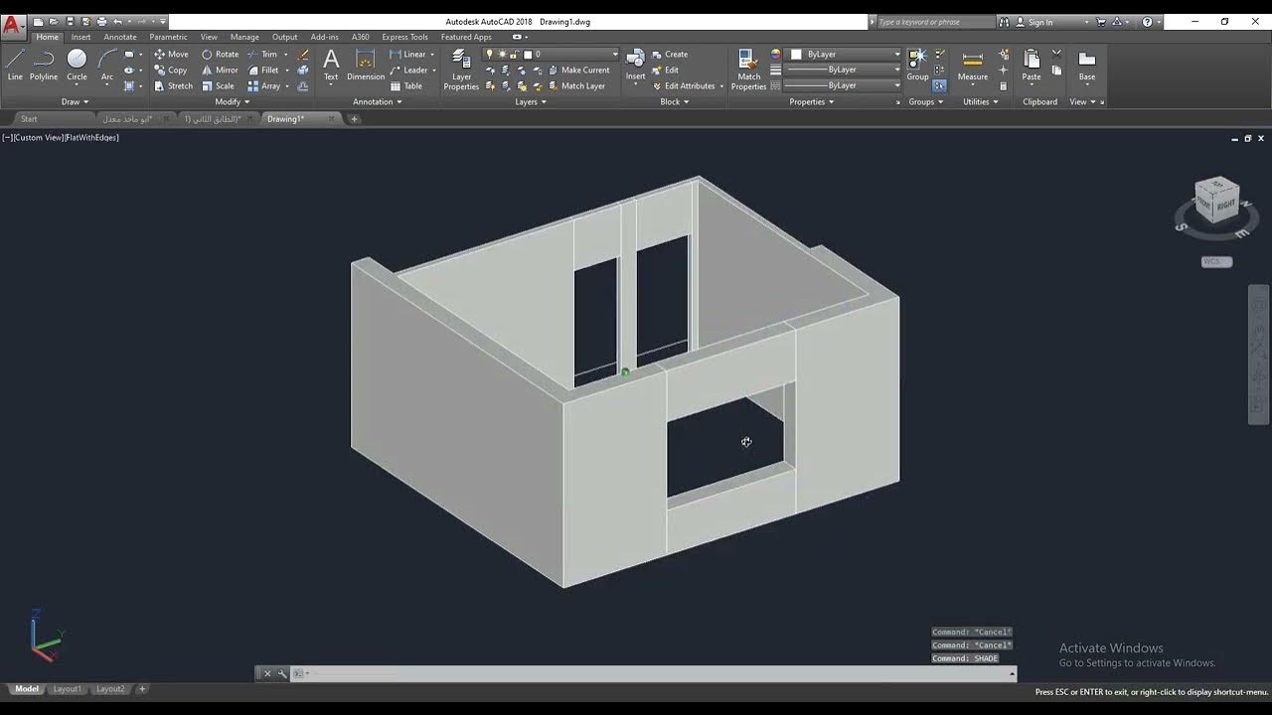The height and width of the screenshot is (715, 1272).
Task: Click the ViewCube to reorient view
Action: [1216, 203]
